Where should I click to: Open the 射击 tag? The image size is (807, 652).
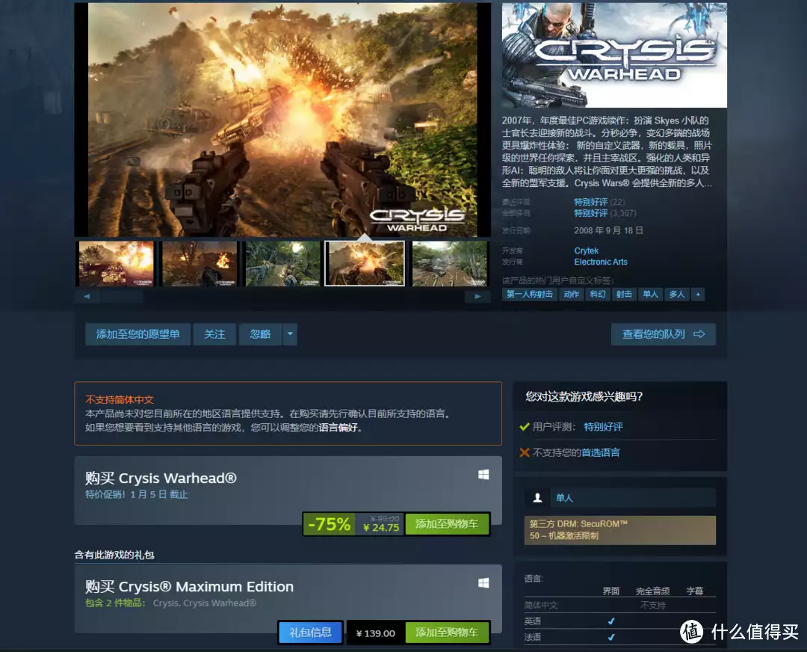pos(624,294)
